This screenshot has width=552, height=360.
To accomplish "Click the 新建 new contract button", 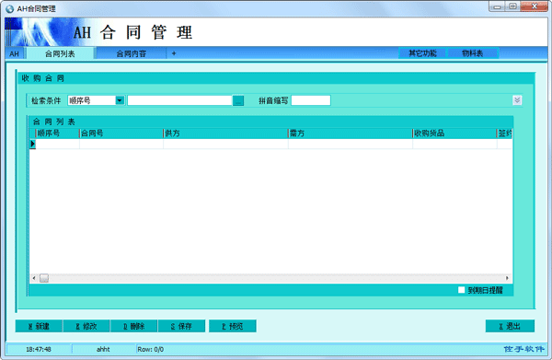I will tap(39, 326).
